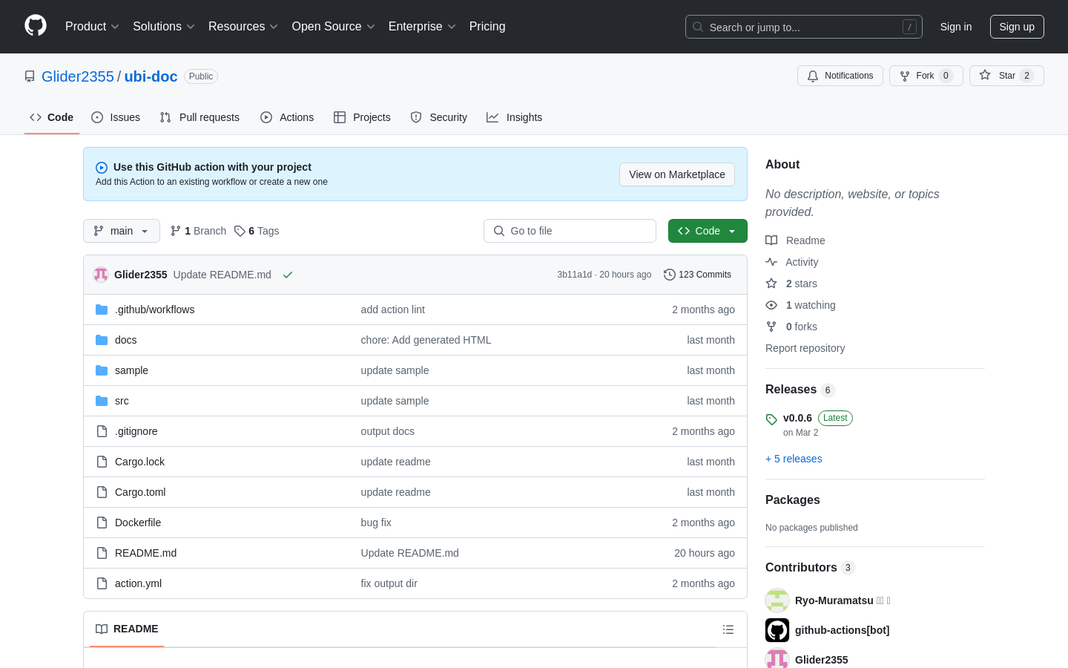Open the Cargo.toml file
Screen dimensions: 1068x668
click(140, 492)
